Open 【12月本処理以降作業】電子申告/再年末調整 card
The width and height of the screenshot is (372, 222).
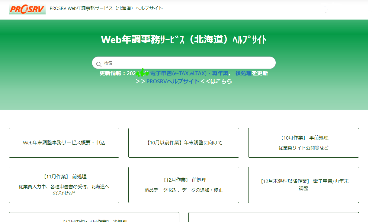303,185
